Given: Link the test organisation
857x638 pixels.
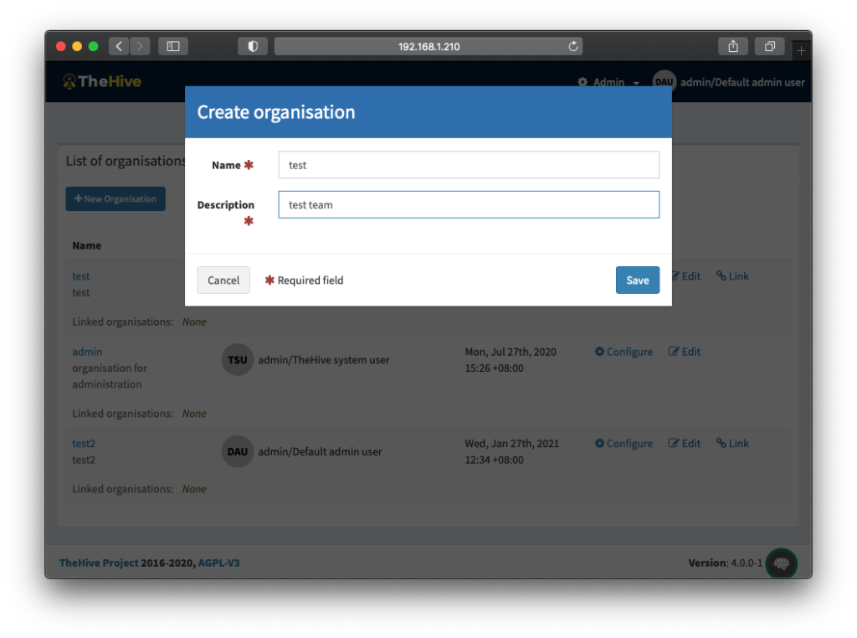Looking at the screenshot, I should click(x=732, y=276).
